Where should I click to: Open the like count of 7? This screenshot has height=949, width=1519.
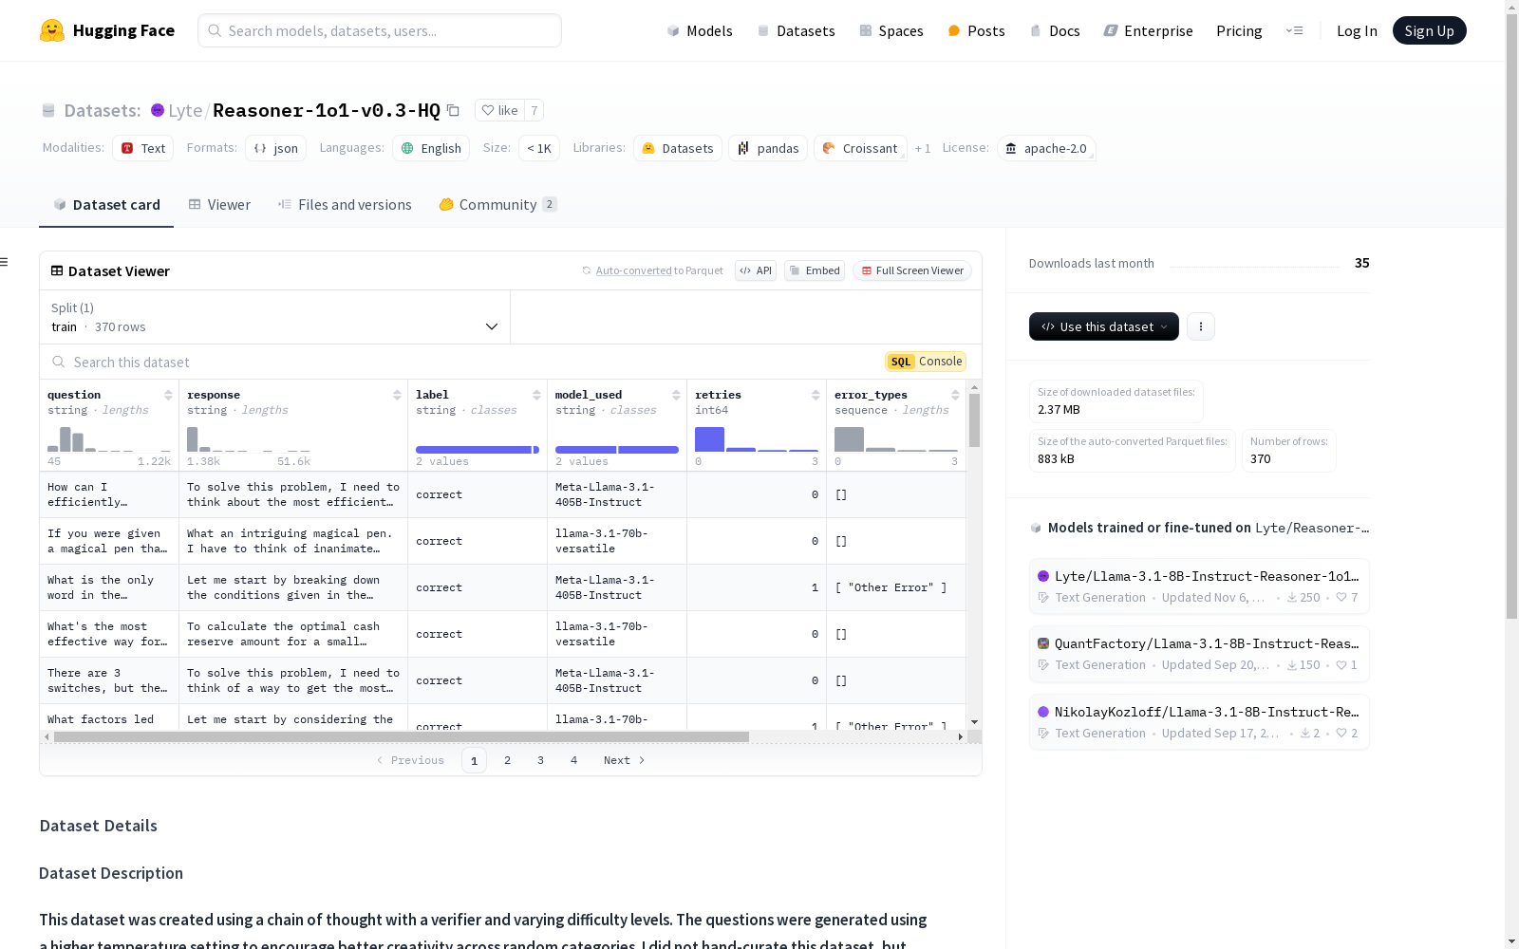534,110
